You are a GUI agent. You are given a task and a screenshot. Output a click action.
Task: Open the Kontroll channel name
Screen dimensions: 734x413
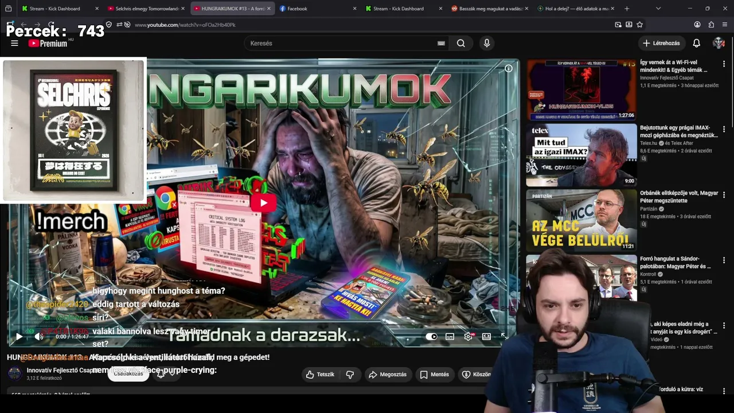648,274
